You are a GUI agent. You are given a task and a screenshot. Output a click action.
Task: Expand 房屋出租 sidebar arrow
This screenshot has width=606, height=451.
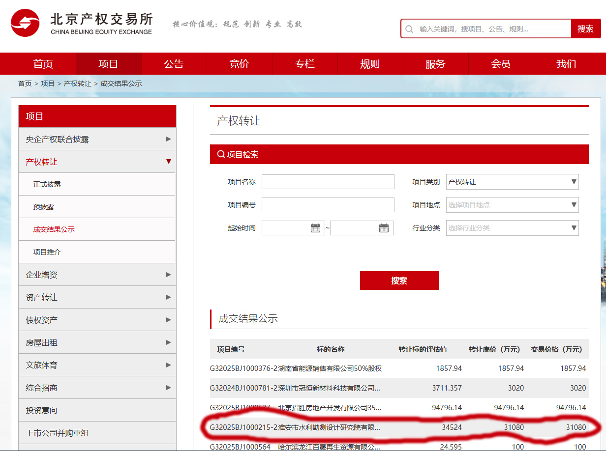tap(169, 342)
